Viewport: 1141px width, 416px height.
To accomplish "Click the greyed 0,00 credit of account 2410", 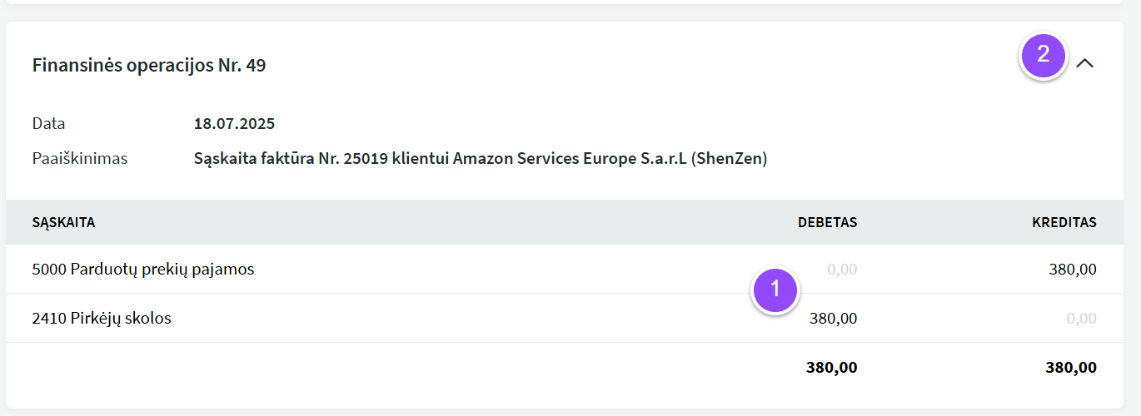I will pyautogui.click(x=1082, y=319).
